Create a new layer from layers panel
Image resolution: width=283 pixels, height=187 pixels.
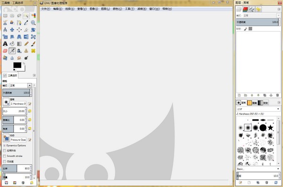(239, 95)
